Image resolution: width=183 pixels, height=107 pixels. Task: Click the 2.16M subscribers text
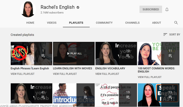[52, 13]
